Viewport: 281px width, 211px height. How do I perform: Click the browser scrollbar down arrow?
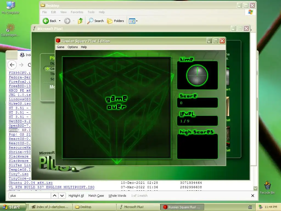pyautogui.click(x=255, y=188)
